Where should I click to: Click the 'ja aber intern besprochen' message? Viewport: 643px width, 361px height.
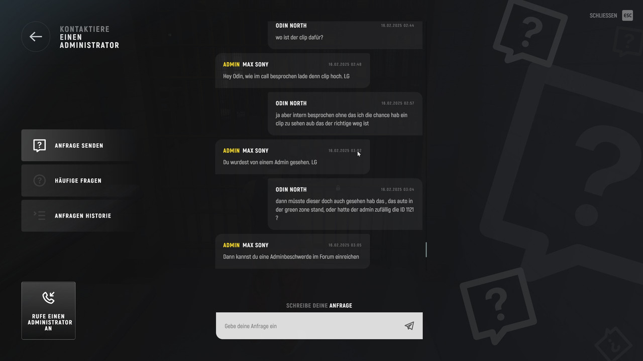tap(345, 114)
